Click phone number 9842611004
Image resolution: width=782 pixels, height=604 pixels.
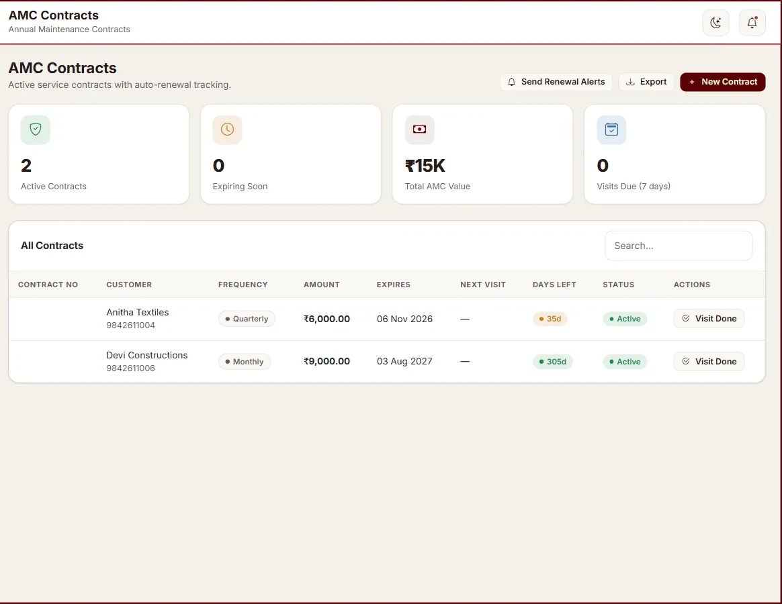[130, 325]
